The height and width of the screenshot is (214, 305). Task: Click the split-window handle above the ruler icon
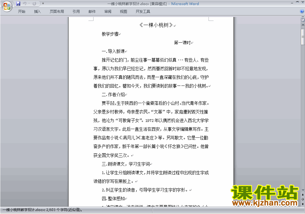(x=303, y=17)
